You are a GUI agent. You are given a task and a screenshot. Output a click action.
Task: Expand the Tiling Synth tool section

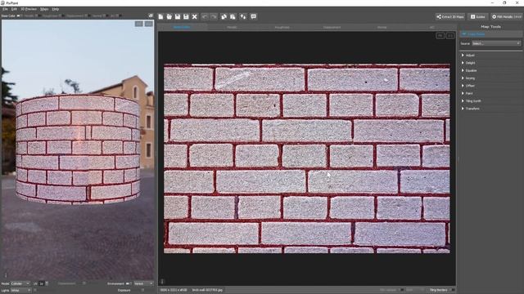[x=490, y=101]
